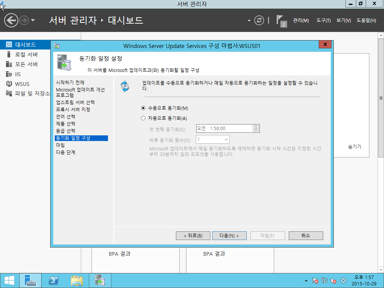This screenshot has width=384, height=288.
Task: Click the 파일 및 저장소 icon
Action: click(x=9, y=93)
